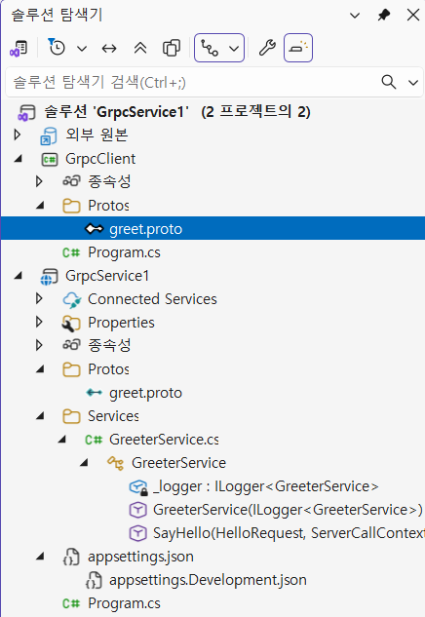Open Program.cs under GrpcClient
Viewport: 425px width, 617px height.
[124, 252]
